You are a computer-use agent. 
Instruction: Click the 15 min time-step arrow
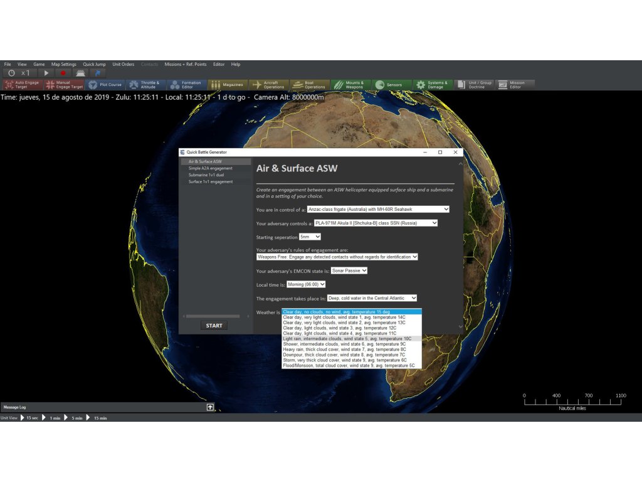pos(88,417)
